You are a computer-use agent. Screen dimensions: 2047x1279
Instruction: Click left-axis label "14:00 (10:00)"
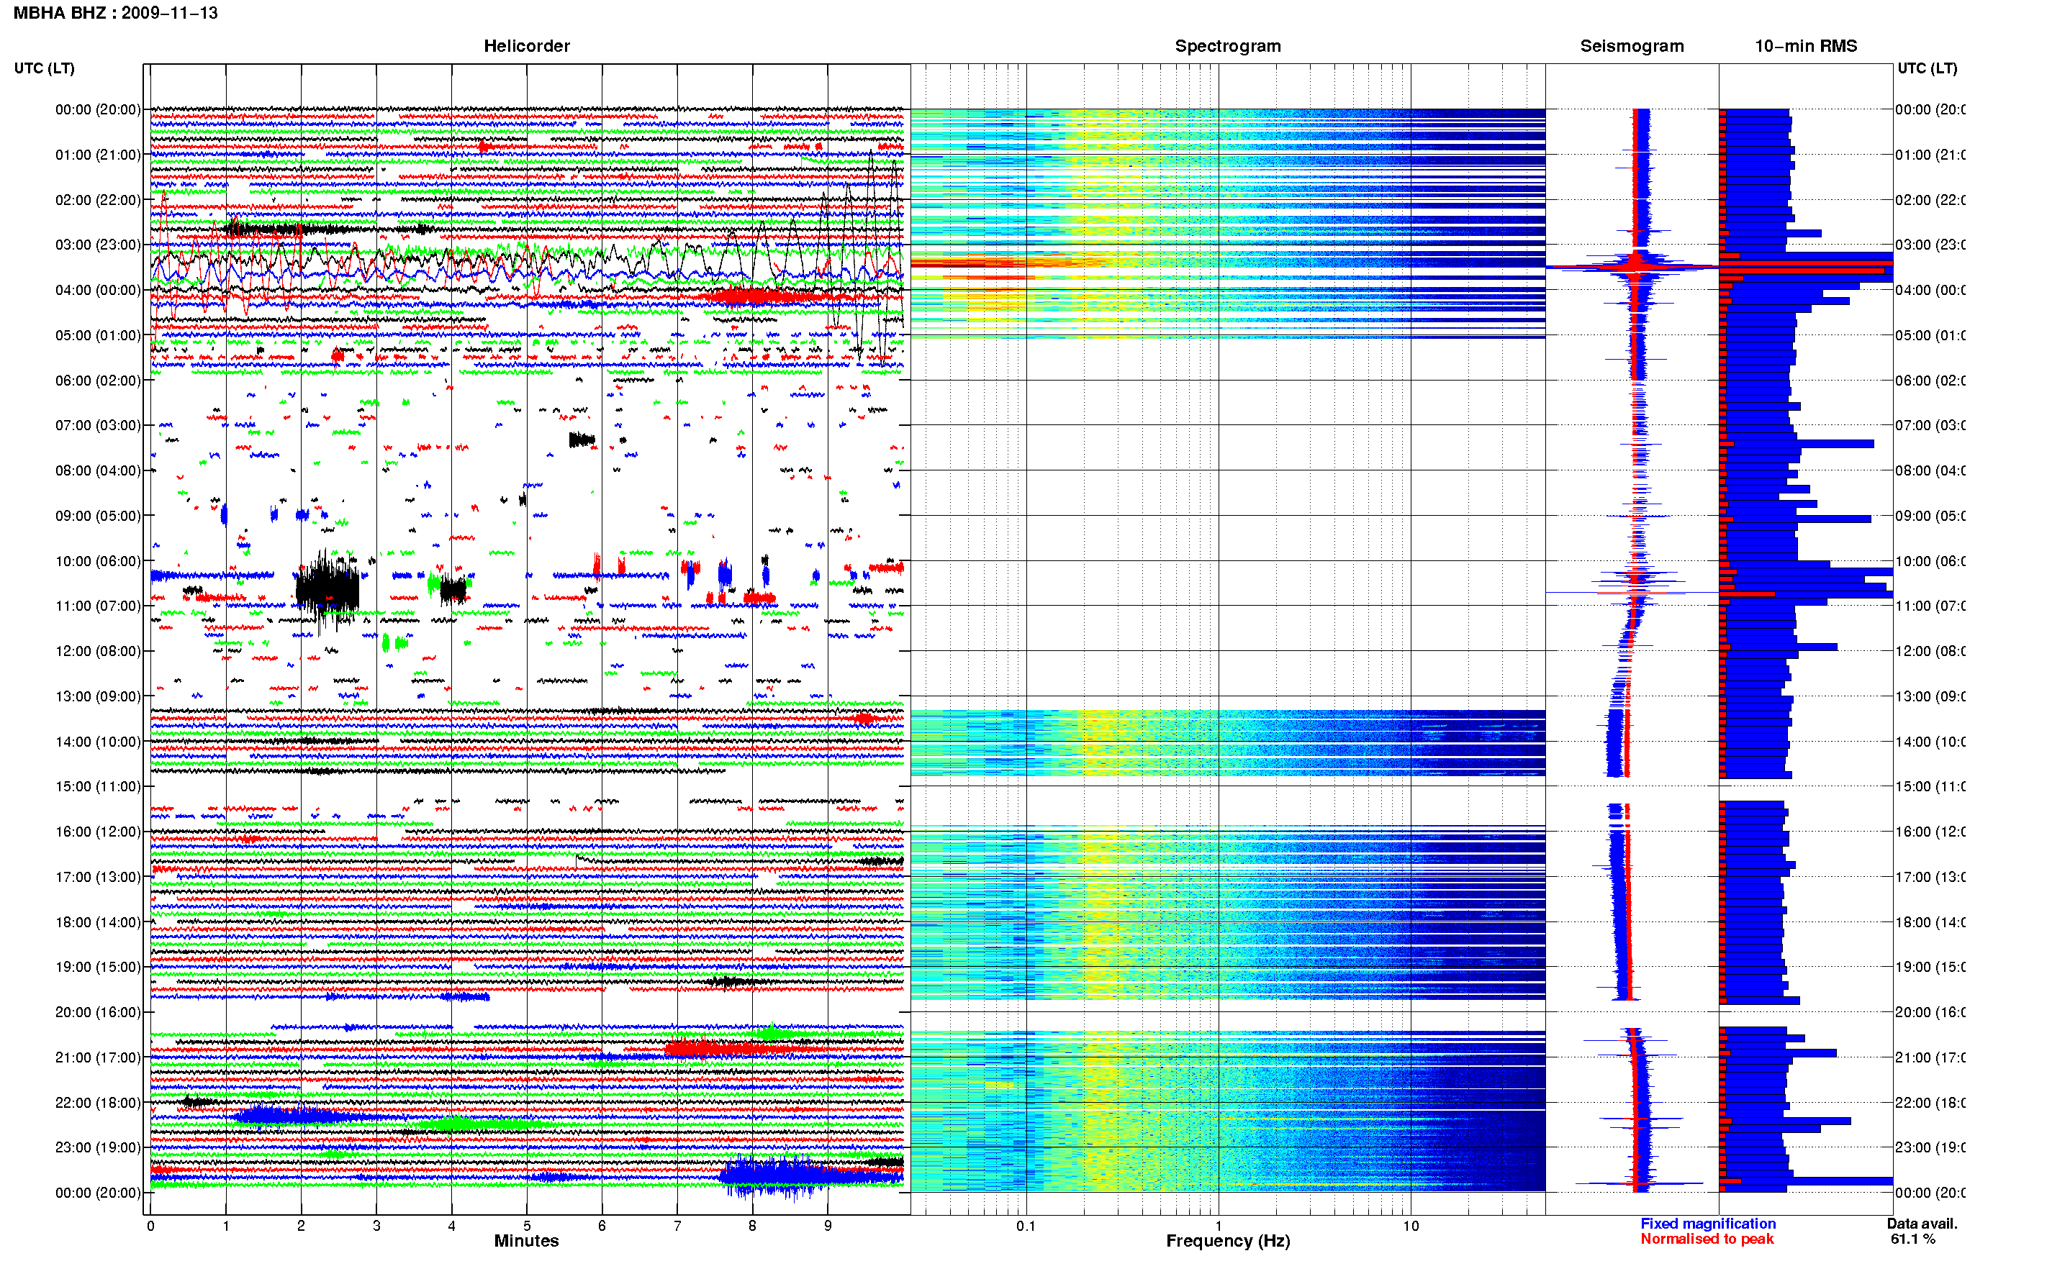click(98, 742)
